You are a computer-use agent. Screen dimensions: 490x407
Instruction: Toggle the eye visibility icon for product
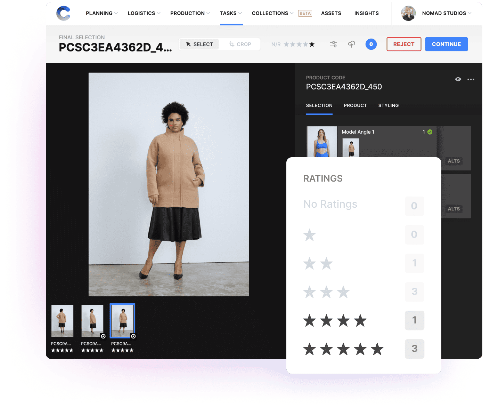click(x=458, y=79)
